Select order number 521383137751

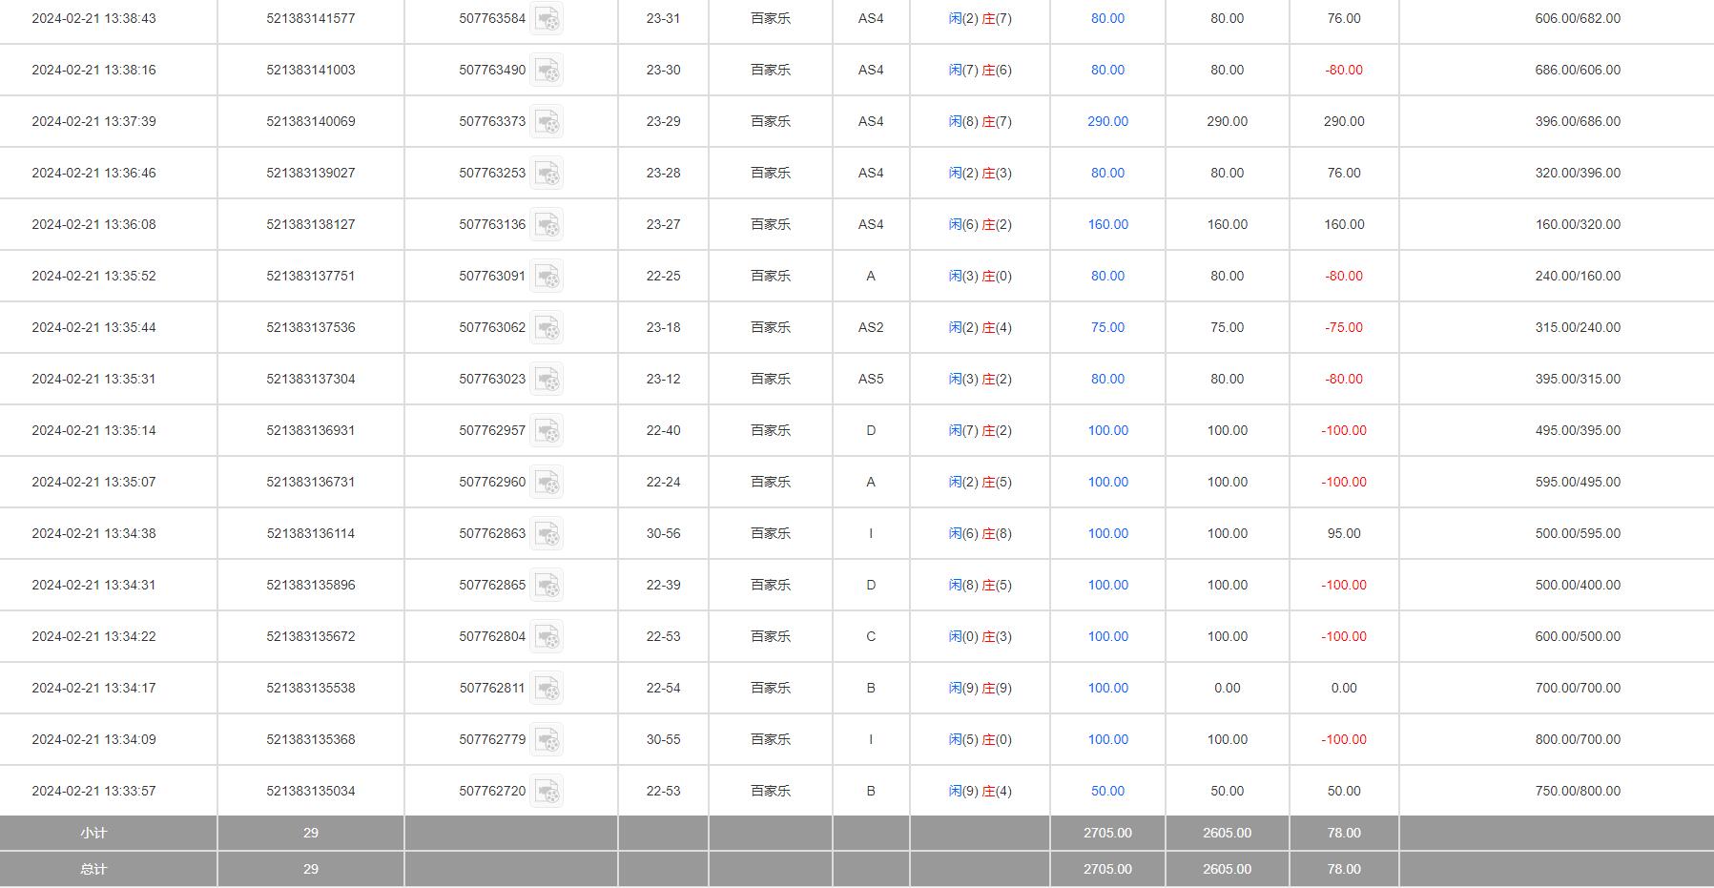[x=311, y=276]
